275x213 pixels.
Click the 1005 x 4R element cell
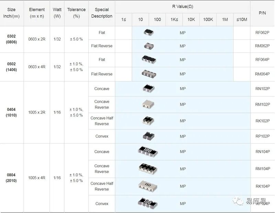click(x=37, y=178)
